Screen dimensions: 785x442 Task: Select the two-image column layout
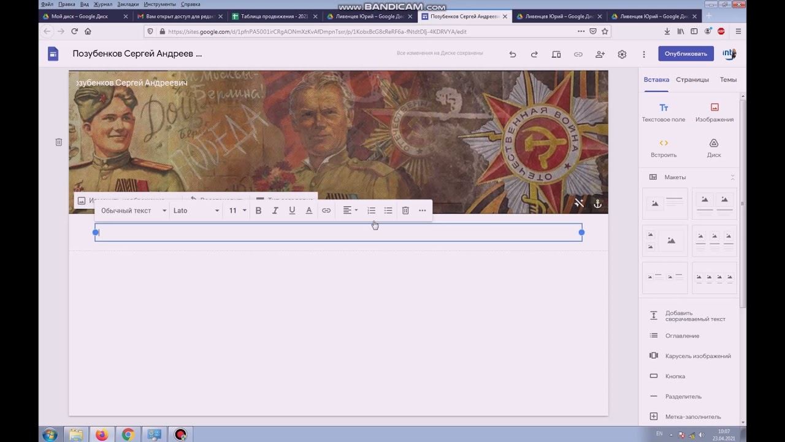[714, 204]
